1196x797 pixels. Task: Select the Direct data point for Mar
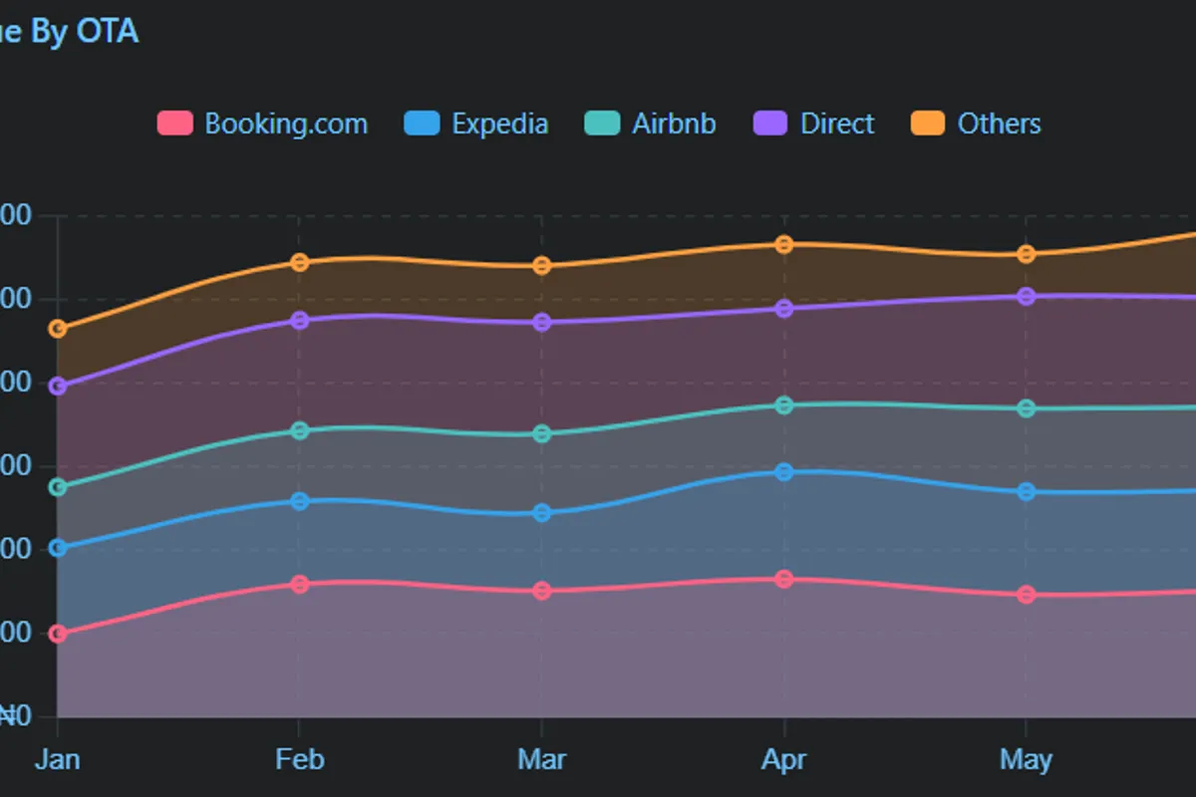click(x=542, y=323)
